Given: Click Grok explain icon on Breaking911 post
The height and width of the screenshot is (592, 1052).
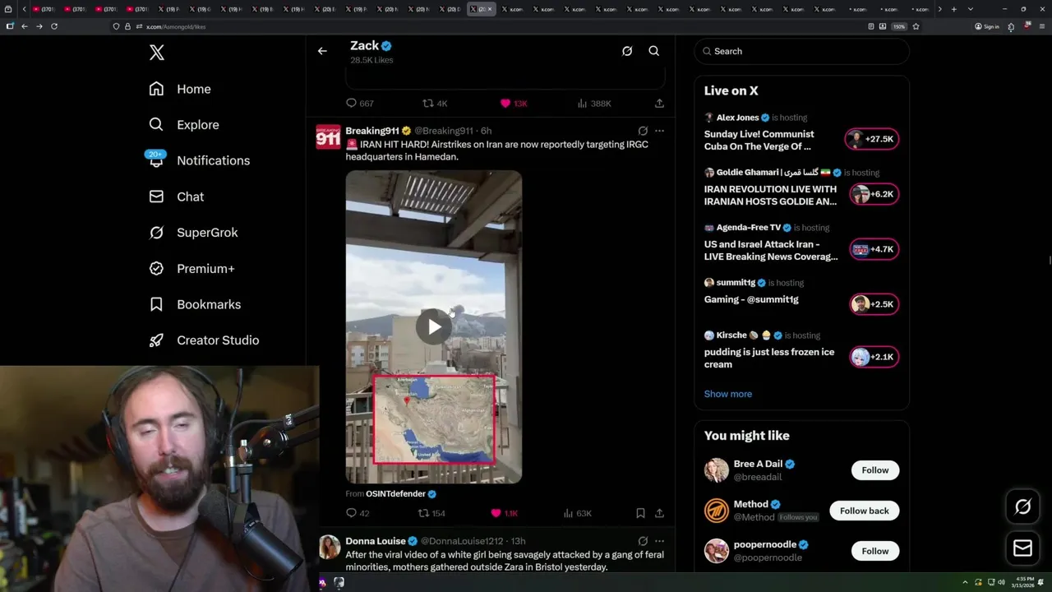Looking at the screenshot, I should 643,131.
